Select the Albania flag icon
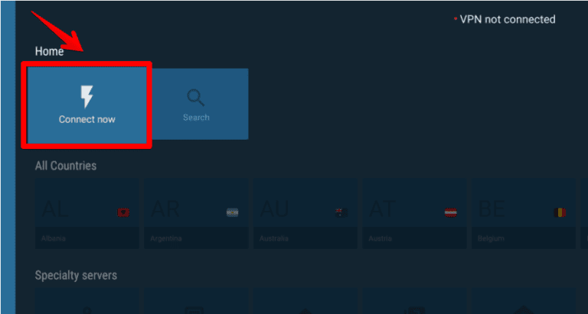The image size is (588, 314). coord(123,212)
